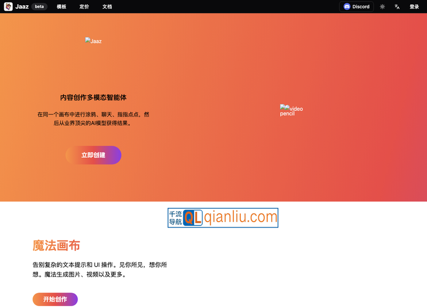The image size is (427, 308).
Task: Click the QL logo on the qianliu banner
Action: (194, 216)
